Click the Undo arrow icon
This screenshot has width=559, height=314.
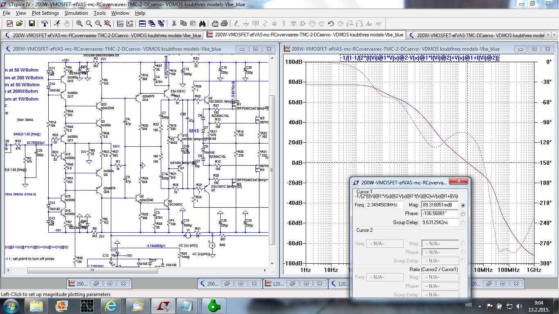331,23
